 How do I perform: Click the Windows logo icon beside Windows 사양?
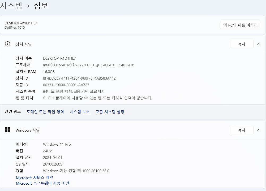click(x=8, y=130)
